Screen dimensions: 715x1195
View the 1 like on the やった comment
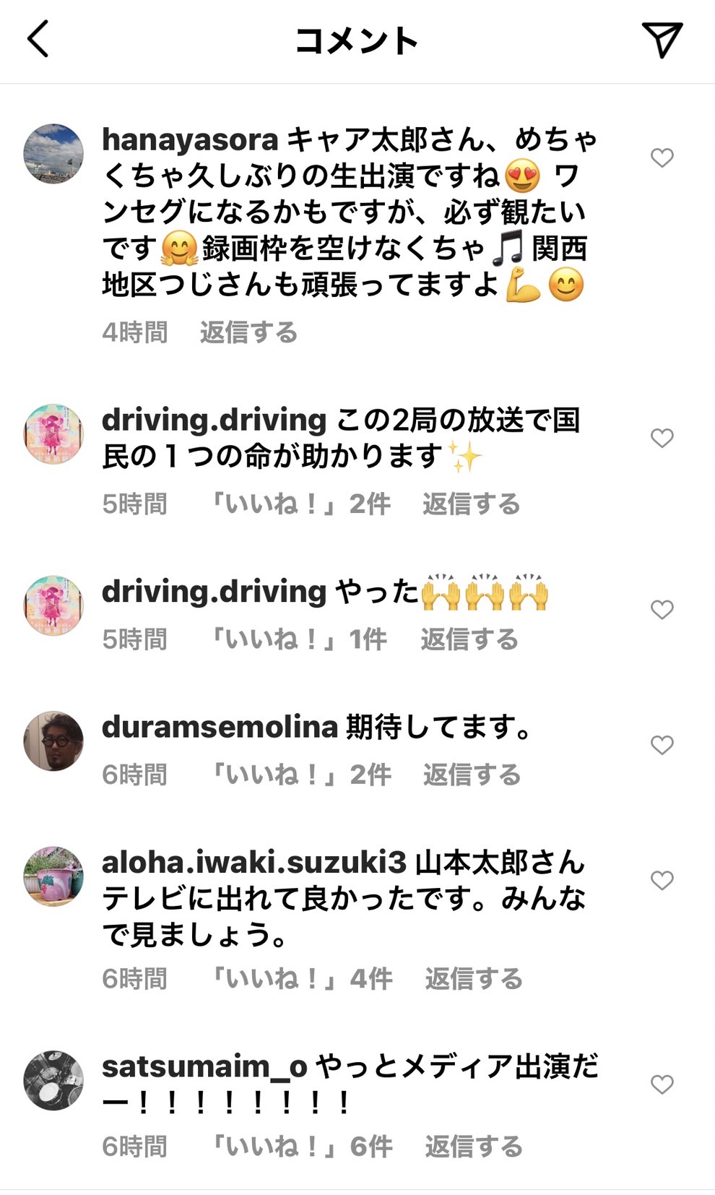point(297,639)
